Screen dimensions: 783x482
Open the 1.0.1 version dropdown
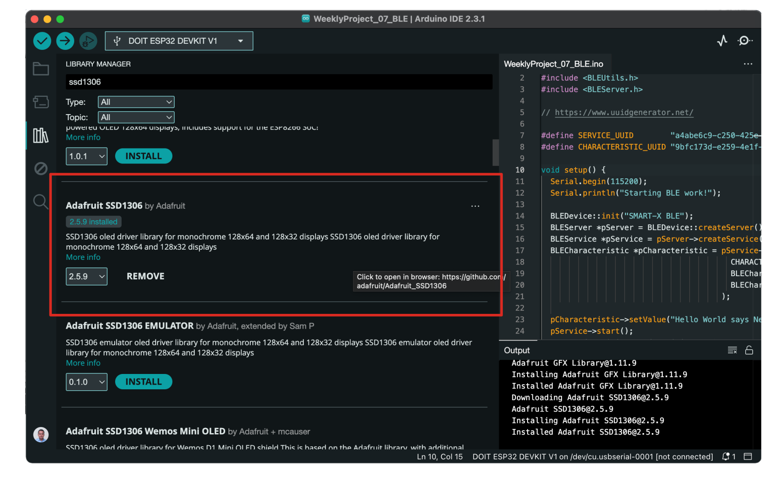click(x=87, y=156)
